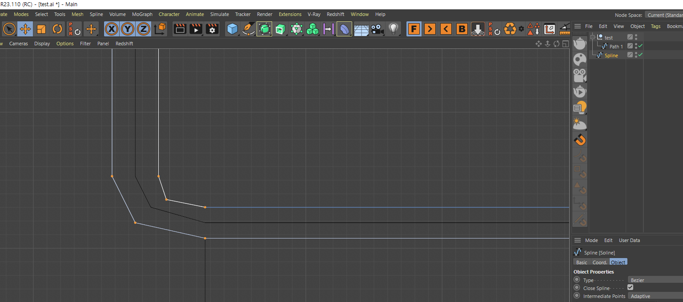Select the Spline object in Object Manager
Image resolution: width=683 pixels, height=302 pixels.
(x=611, y=55)
